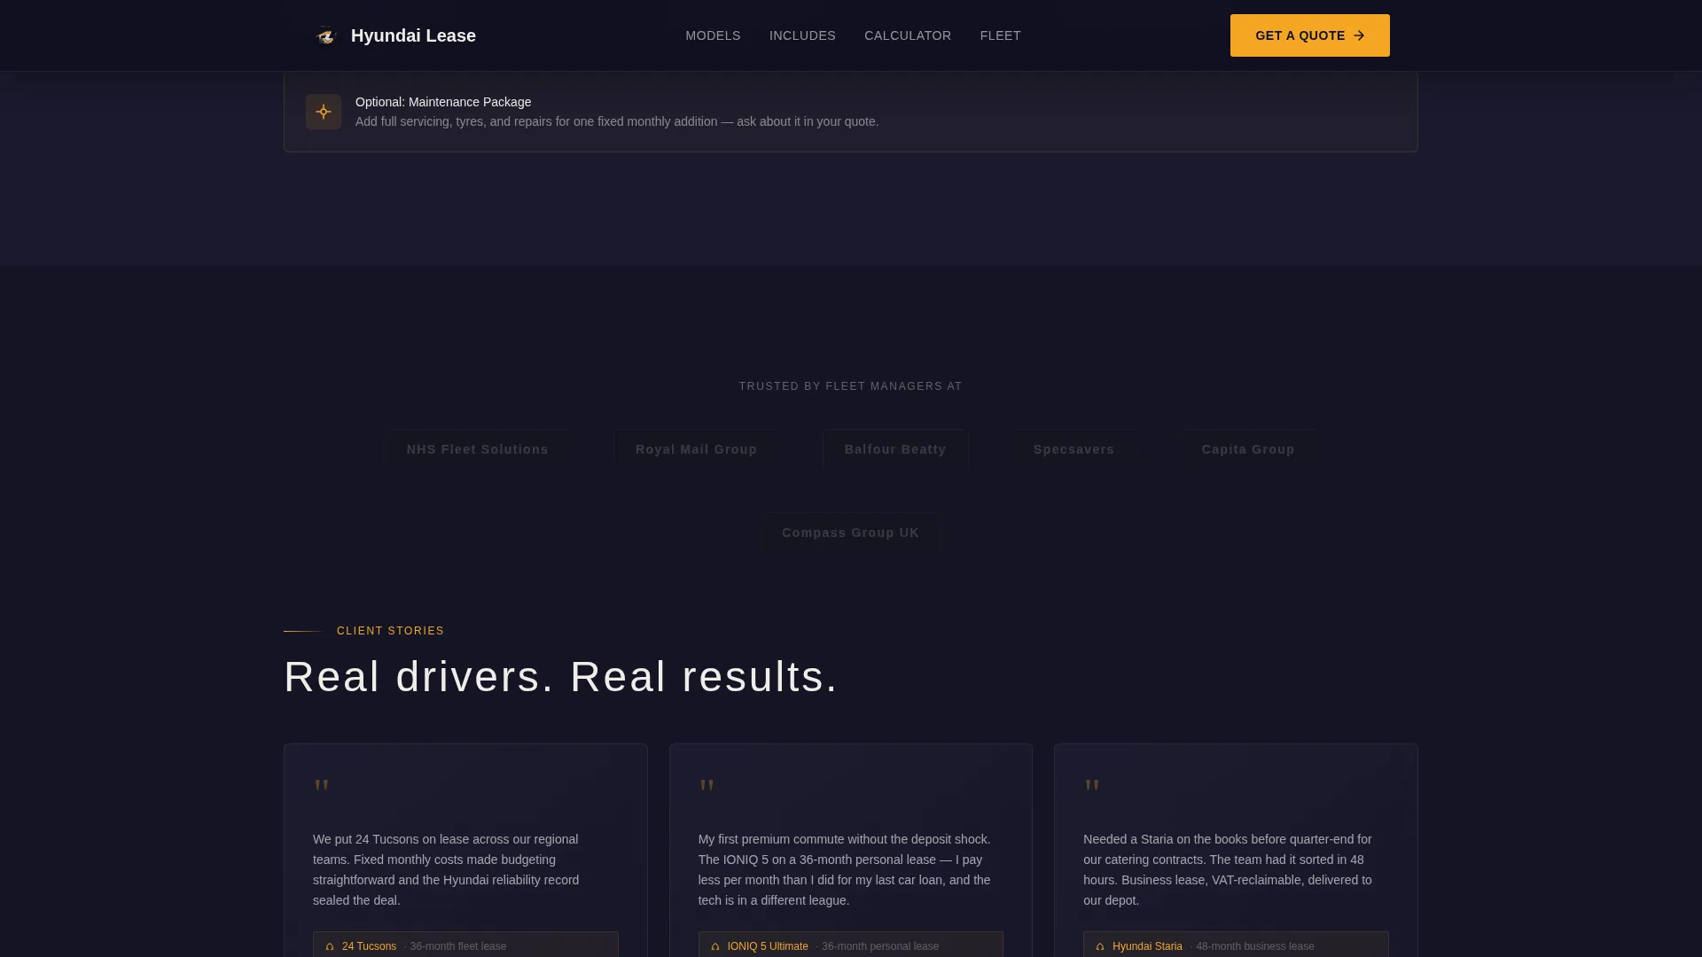
Task: Click the Get a Quote button
Action: (1309, 35)
